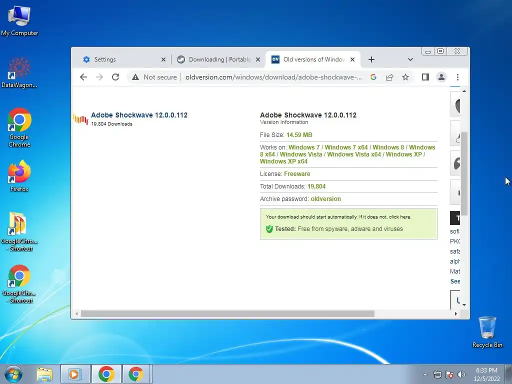Open the Chrome profile avatar
The image size is (512, 384).
441,77
